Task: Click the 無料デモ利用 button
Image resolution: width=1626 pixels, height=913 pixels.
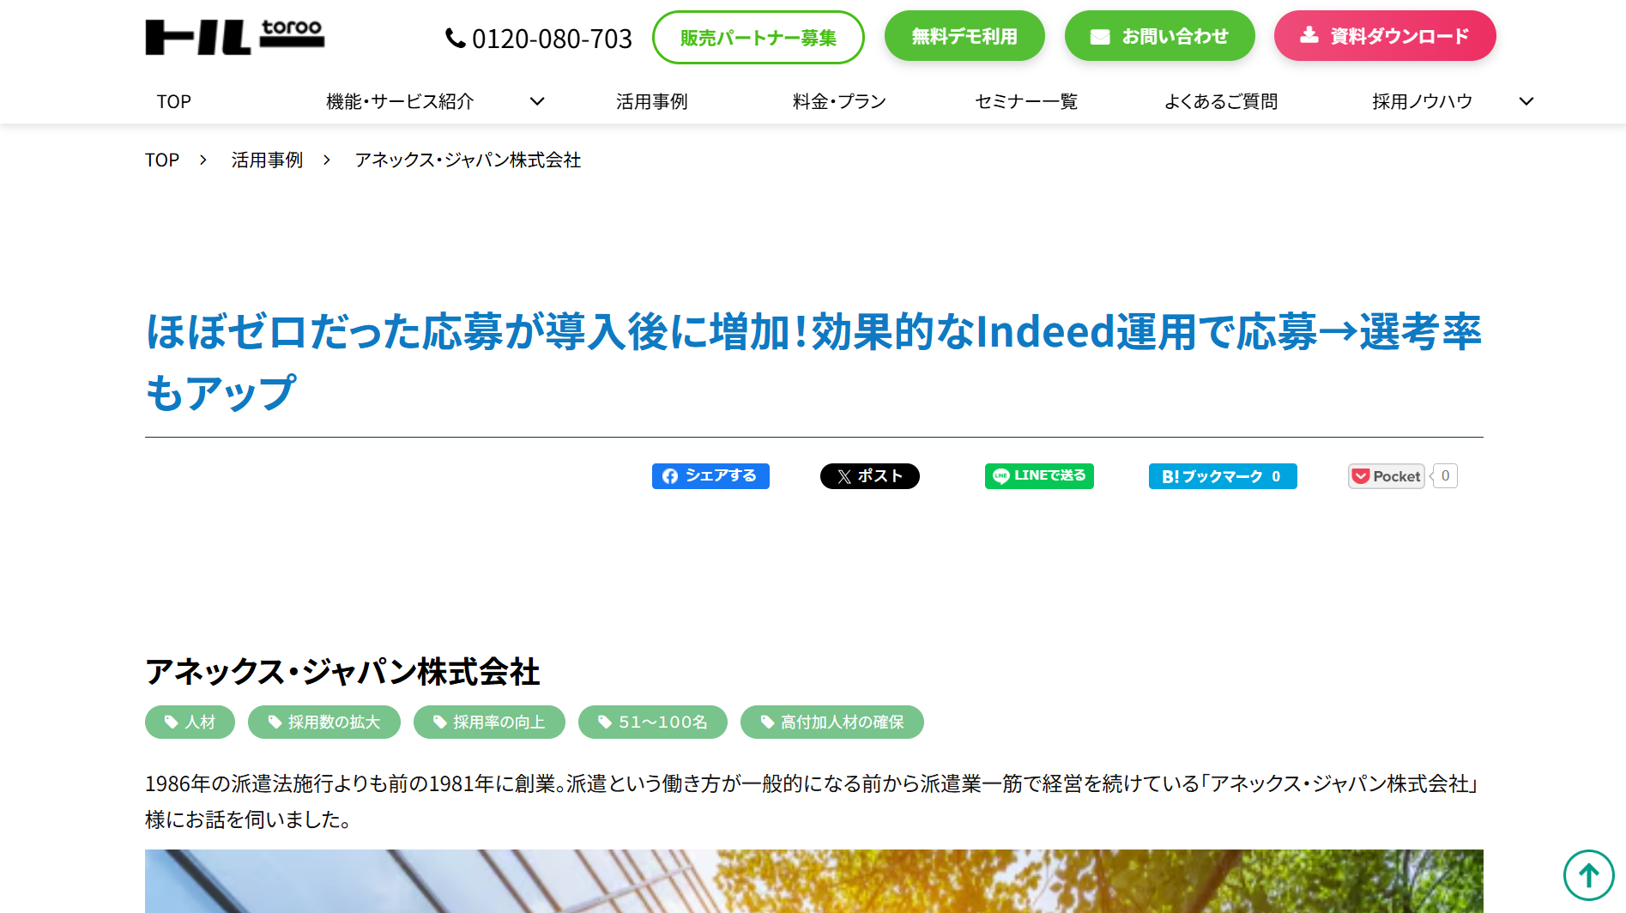Action: pos(964,36)
